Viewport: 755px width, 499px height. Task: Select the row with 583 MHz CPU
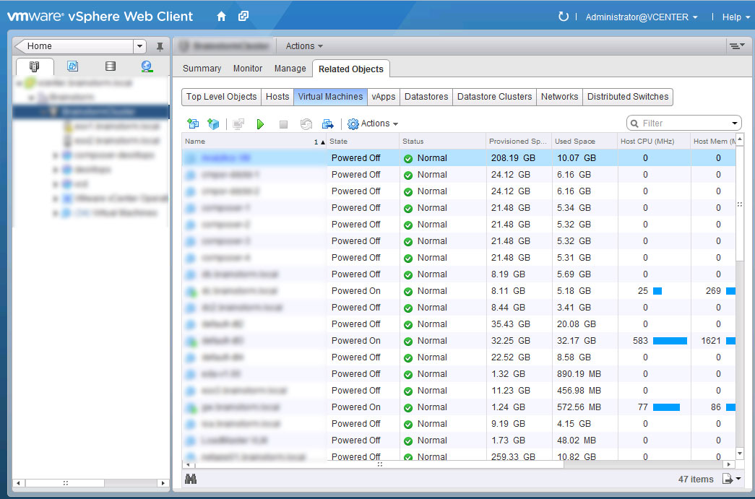coord(458,341)
